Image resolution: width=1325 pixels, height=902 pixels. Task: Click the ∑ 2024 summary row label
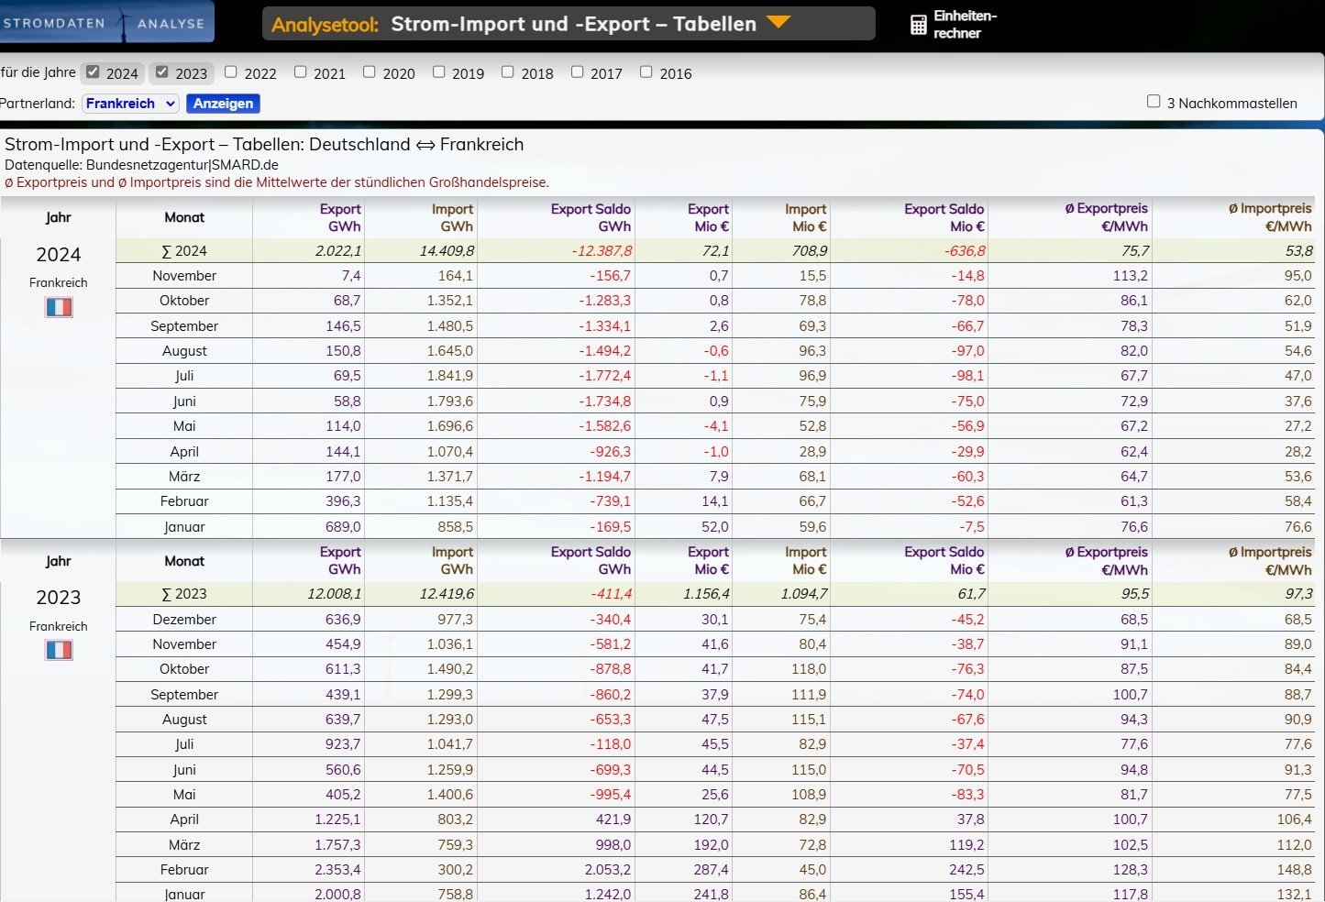[184, 251]
